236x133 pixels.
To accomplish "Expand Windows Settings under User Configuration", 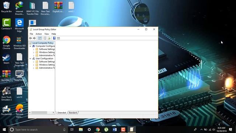I will 34,65.
